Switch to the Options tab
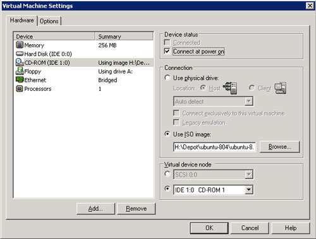 tap(49, 21)
